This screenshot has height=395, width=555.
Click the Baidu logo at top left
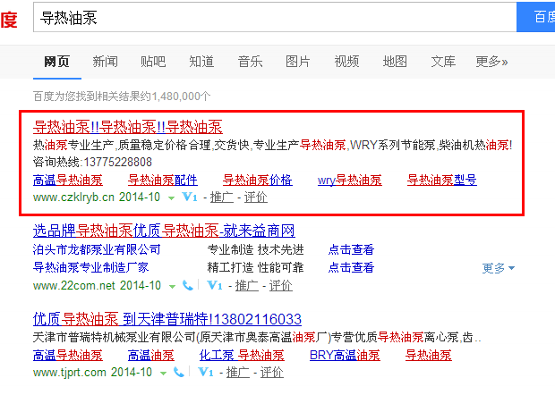coord(8,19)
